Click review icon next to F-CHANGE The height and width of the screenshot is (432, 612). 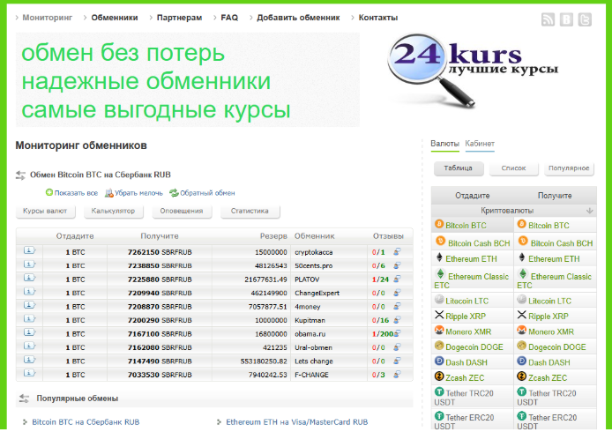397,375
